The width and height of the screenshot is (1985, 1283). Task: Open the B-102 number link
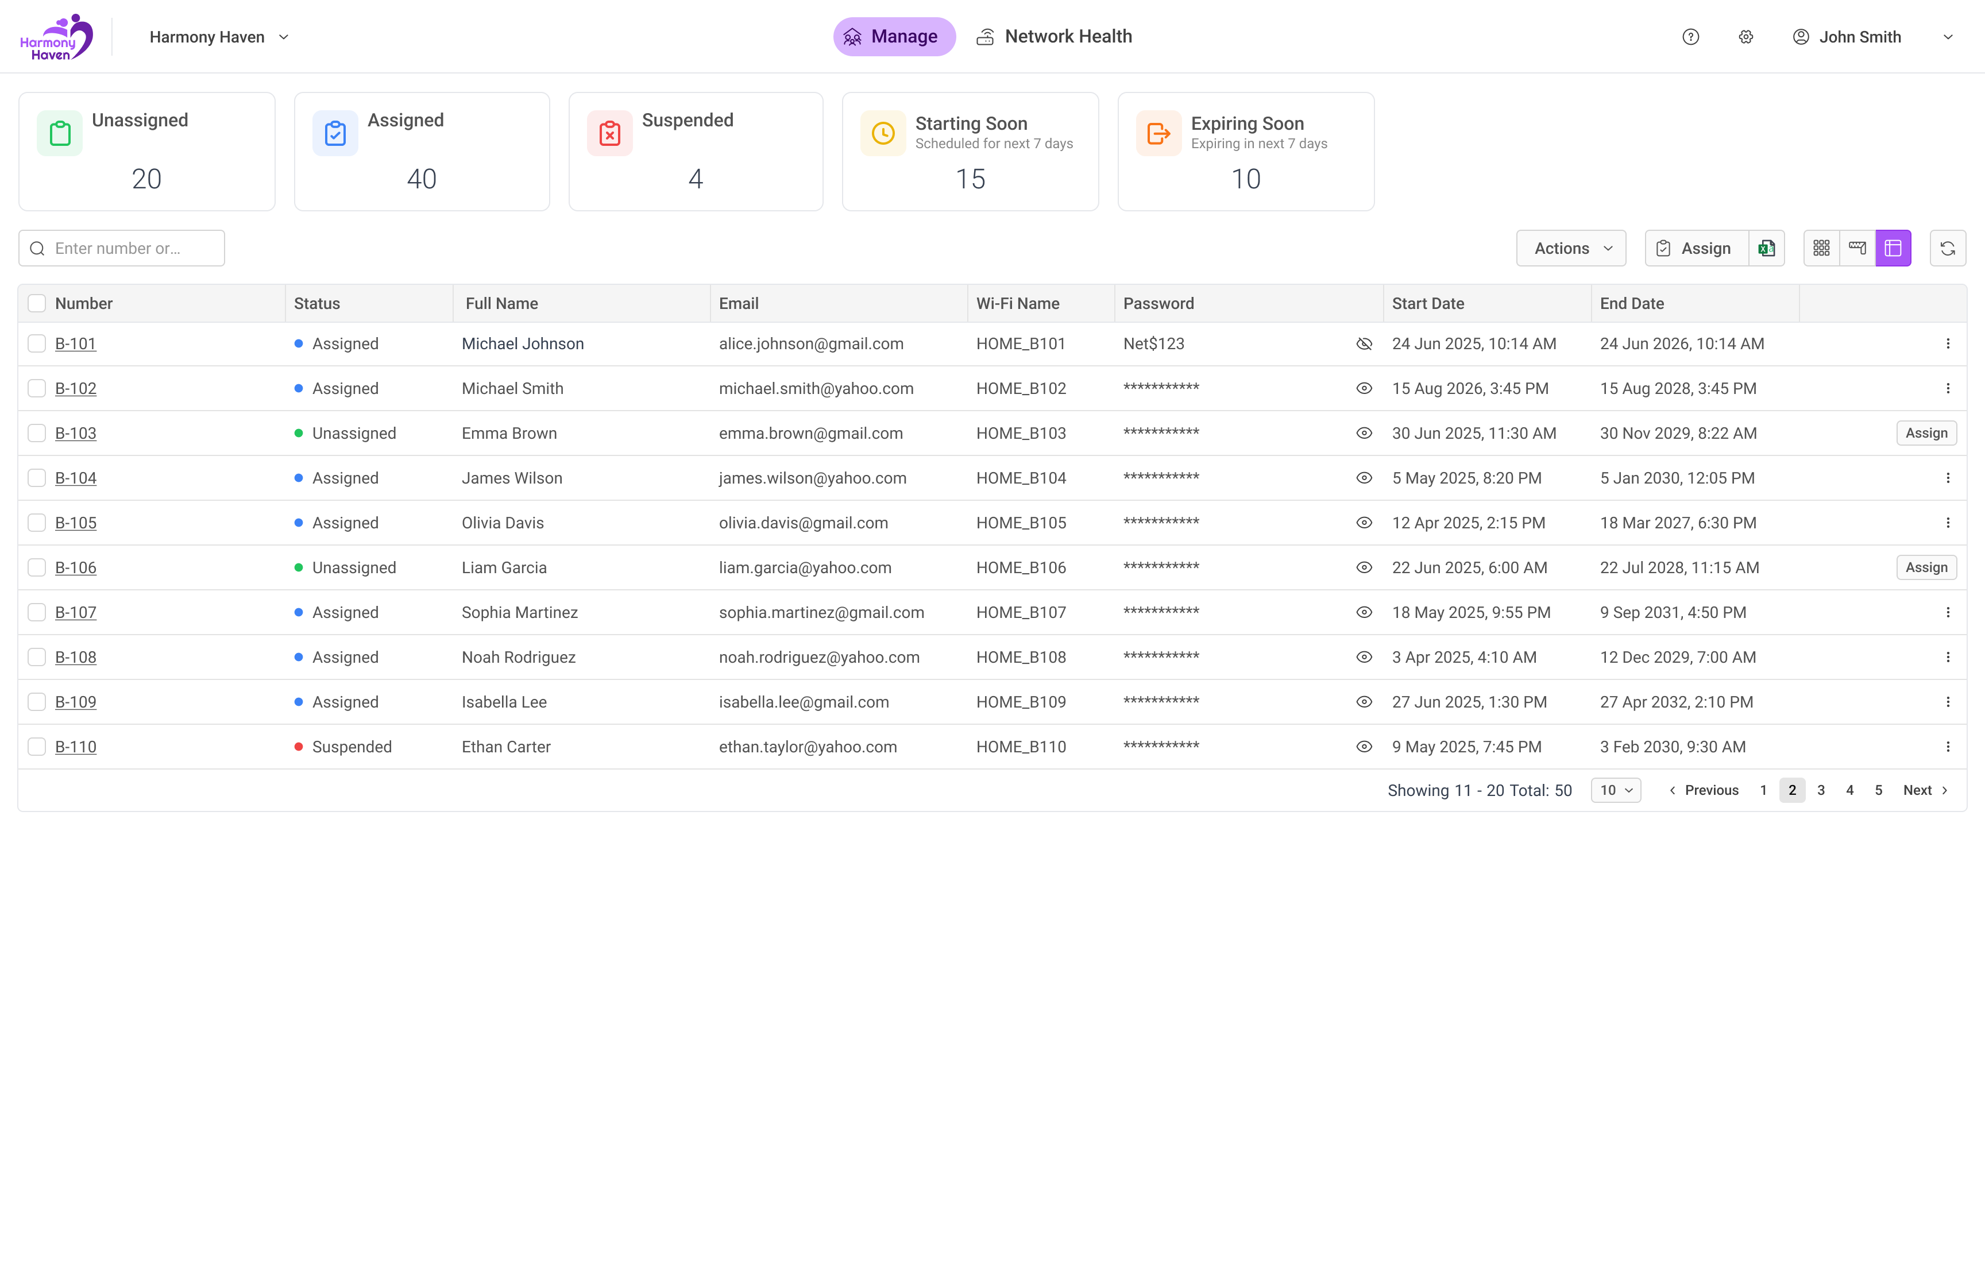pyautogui.click(x=76, y=389)
